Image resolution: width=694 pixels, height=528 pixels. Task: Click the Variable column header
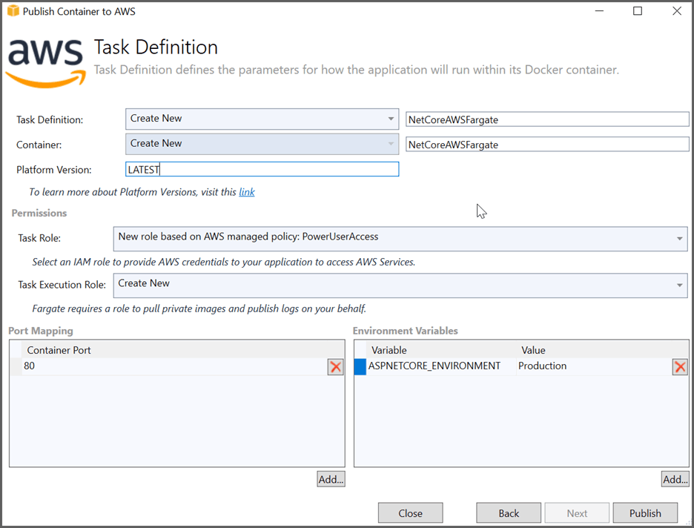click(389, 349)
